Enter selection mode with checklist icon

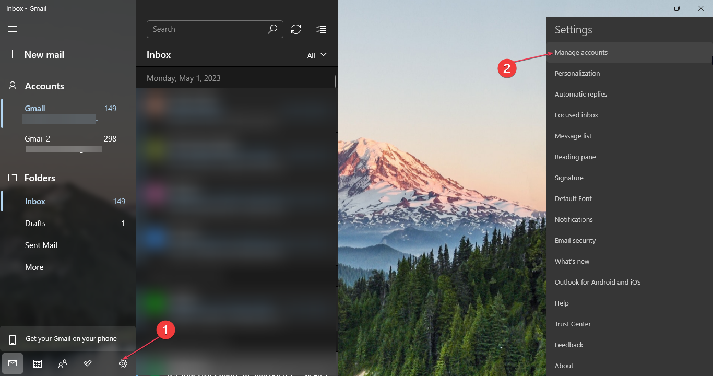coord(321,29)
